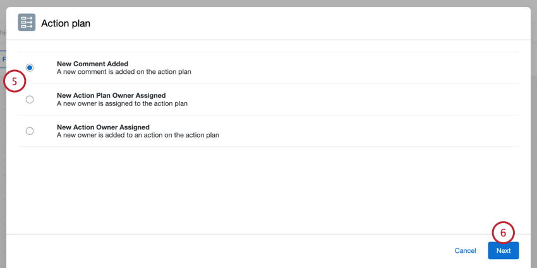Image resolution: width=537 pixels, height=268 pixels.
Task: Click description 'A new owner is added to an action'
Action: click(x=138, y=135)
